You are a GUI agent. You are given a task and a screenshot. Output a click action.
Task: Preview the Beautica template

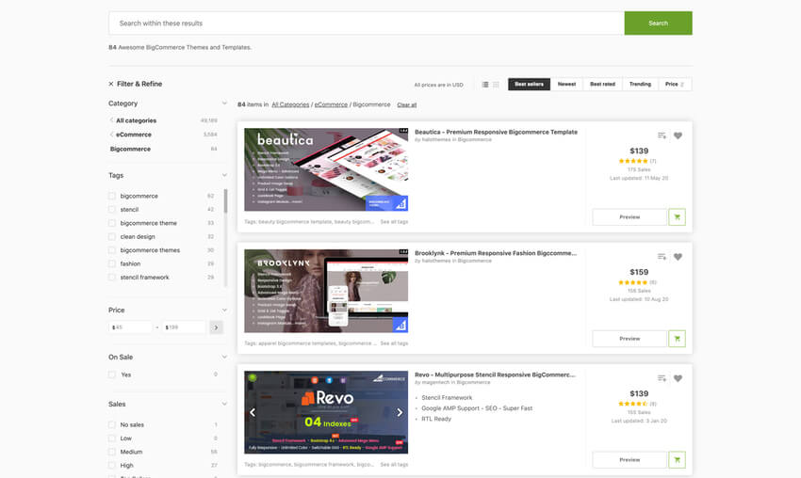coord(629,217)
